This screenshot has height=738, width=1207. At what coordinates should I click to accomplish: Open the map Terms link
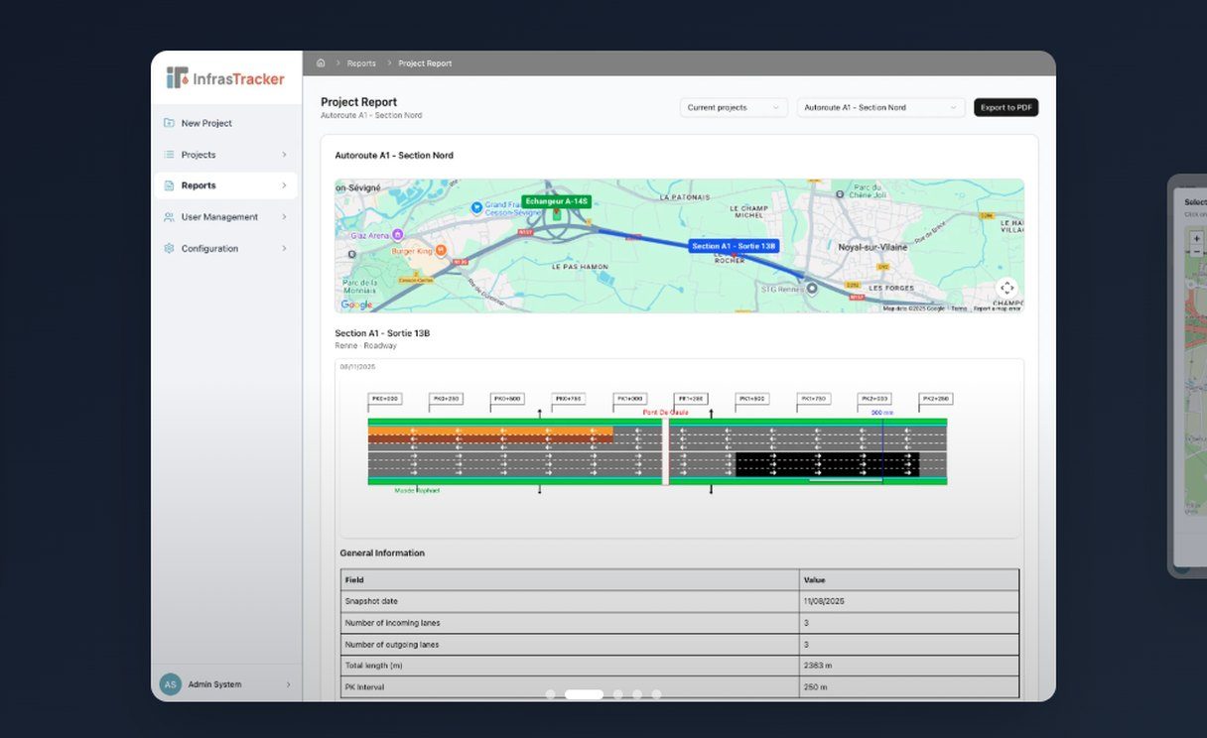pos(959,308)
